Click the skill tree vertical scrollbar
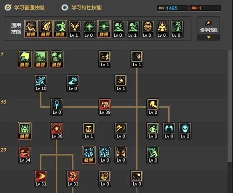 pos(230,106)
